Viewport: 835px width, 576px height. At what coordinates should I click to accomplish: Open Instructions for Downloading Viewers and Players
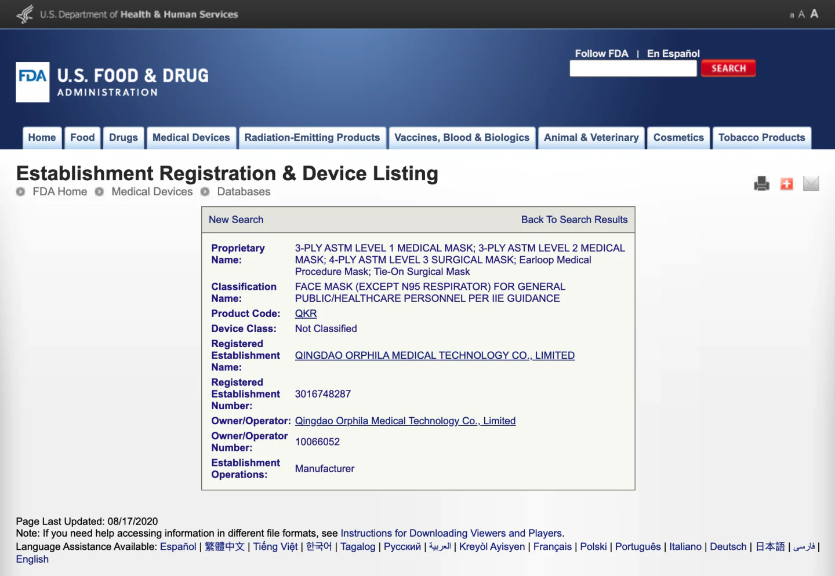(x=451, y=533)
